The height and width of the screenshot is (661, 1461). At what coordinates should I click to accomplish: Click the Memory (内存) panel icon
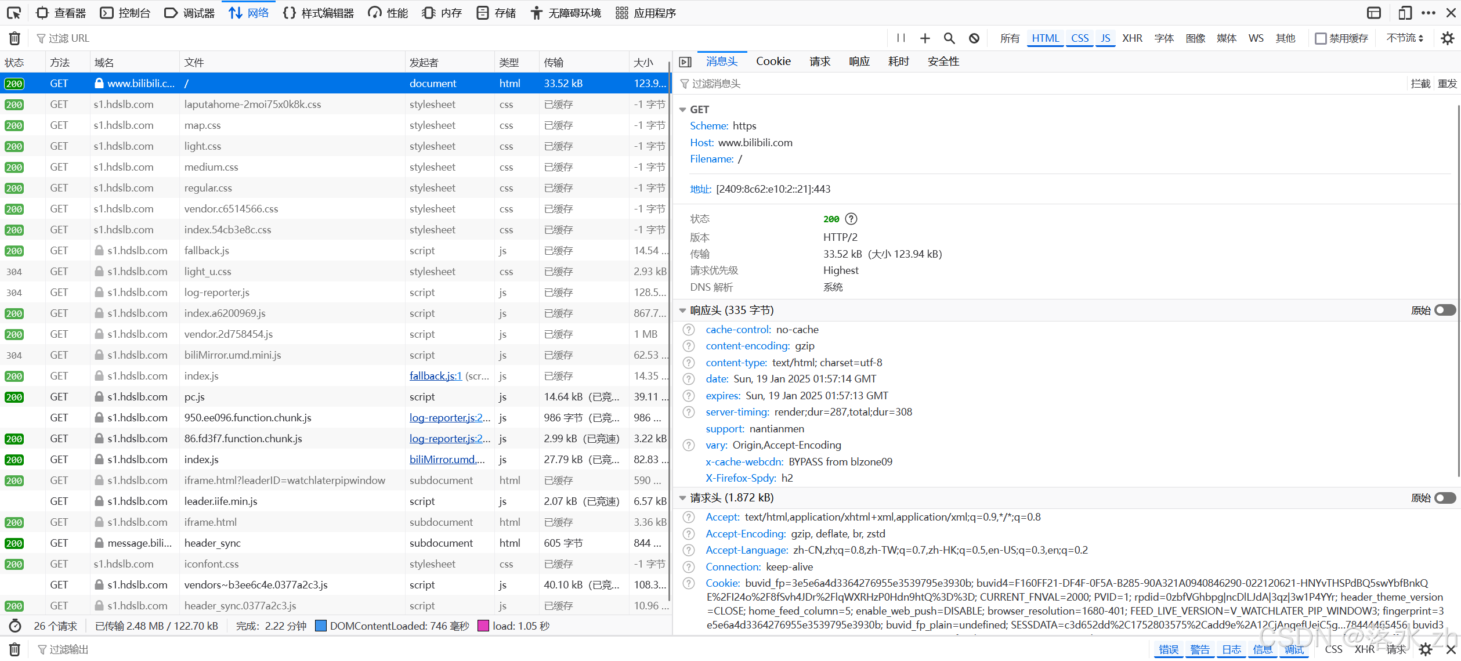click(x=429, y=13)
